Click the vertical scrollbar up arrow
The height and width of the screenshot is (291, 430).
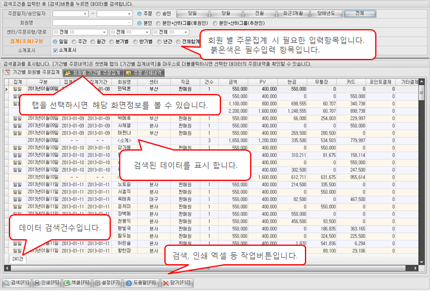coord(422,82)
